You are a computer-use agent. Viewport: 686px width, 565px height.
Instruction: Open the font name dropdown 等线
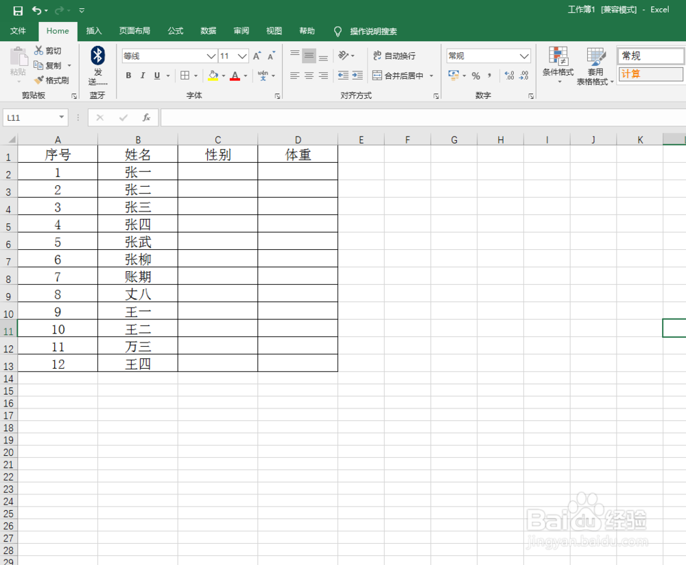[x=211, y=56]
